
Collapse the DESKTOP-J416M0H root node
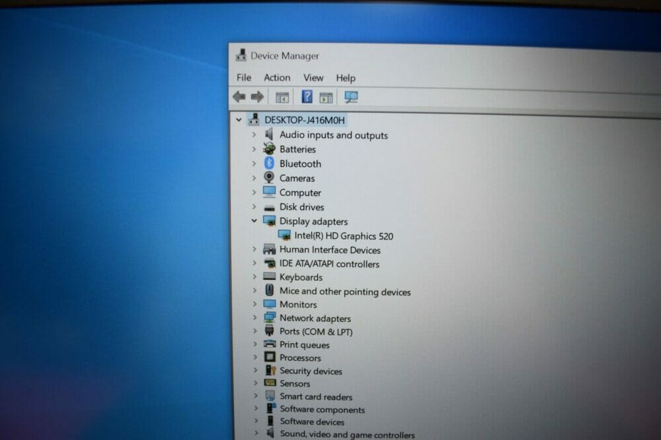[239, 120]
